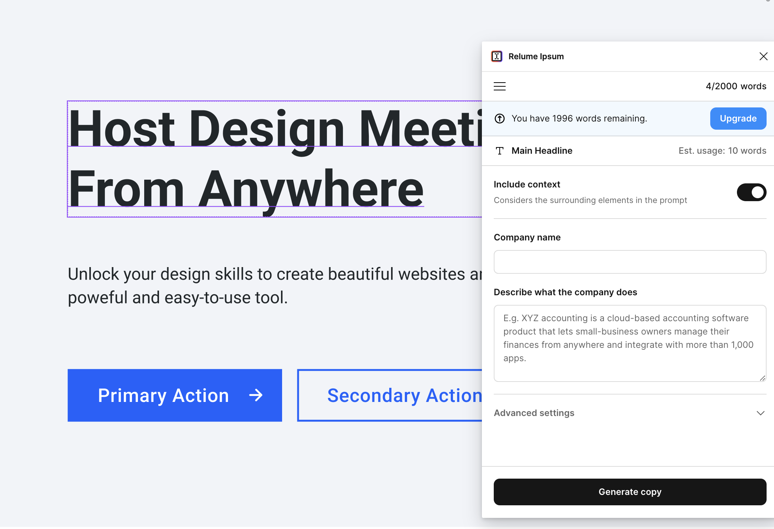Click the text type icon beside Main Headline
The image size is (774, 529).
coord(500,151)
